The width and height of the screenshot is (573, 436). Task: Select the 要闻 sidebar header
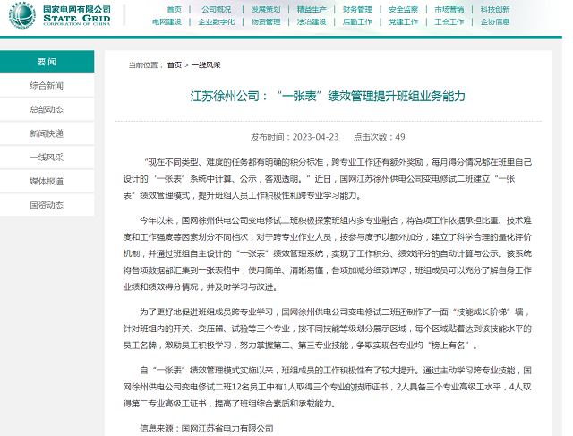(47, 62)
